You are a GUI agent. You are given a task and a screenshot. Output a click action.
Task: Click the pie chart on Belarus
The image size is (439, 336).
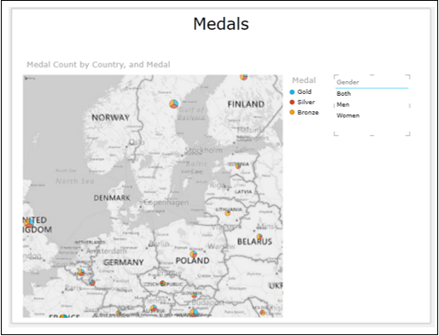point(260,237)
